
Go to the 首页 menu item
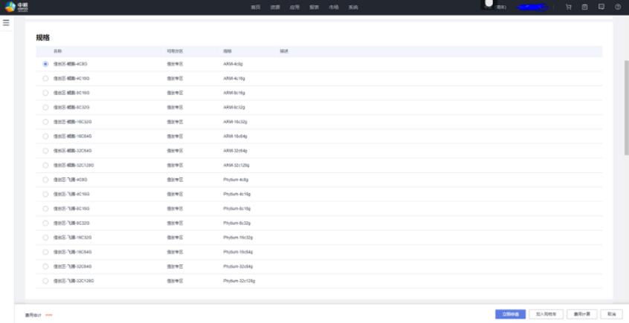click(x=256, y=7)
